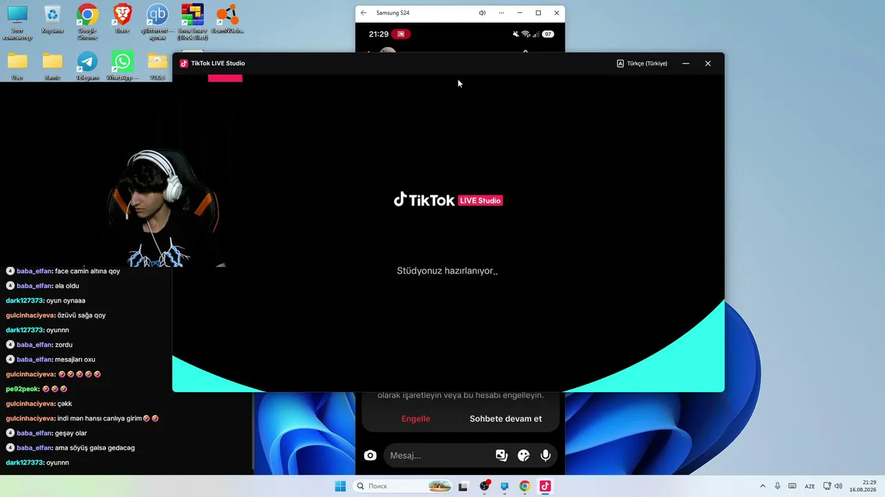Click the TikTok LIVE Studio logo in its title bar
This screenshot has width=885, height=497.
click(184, 64)
